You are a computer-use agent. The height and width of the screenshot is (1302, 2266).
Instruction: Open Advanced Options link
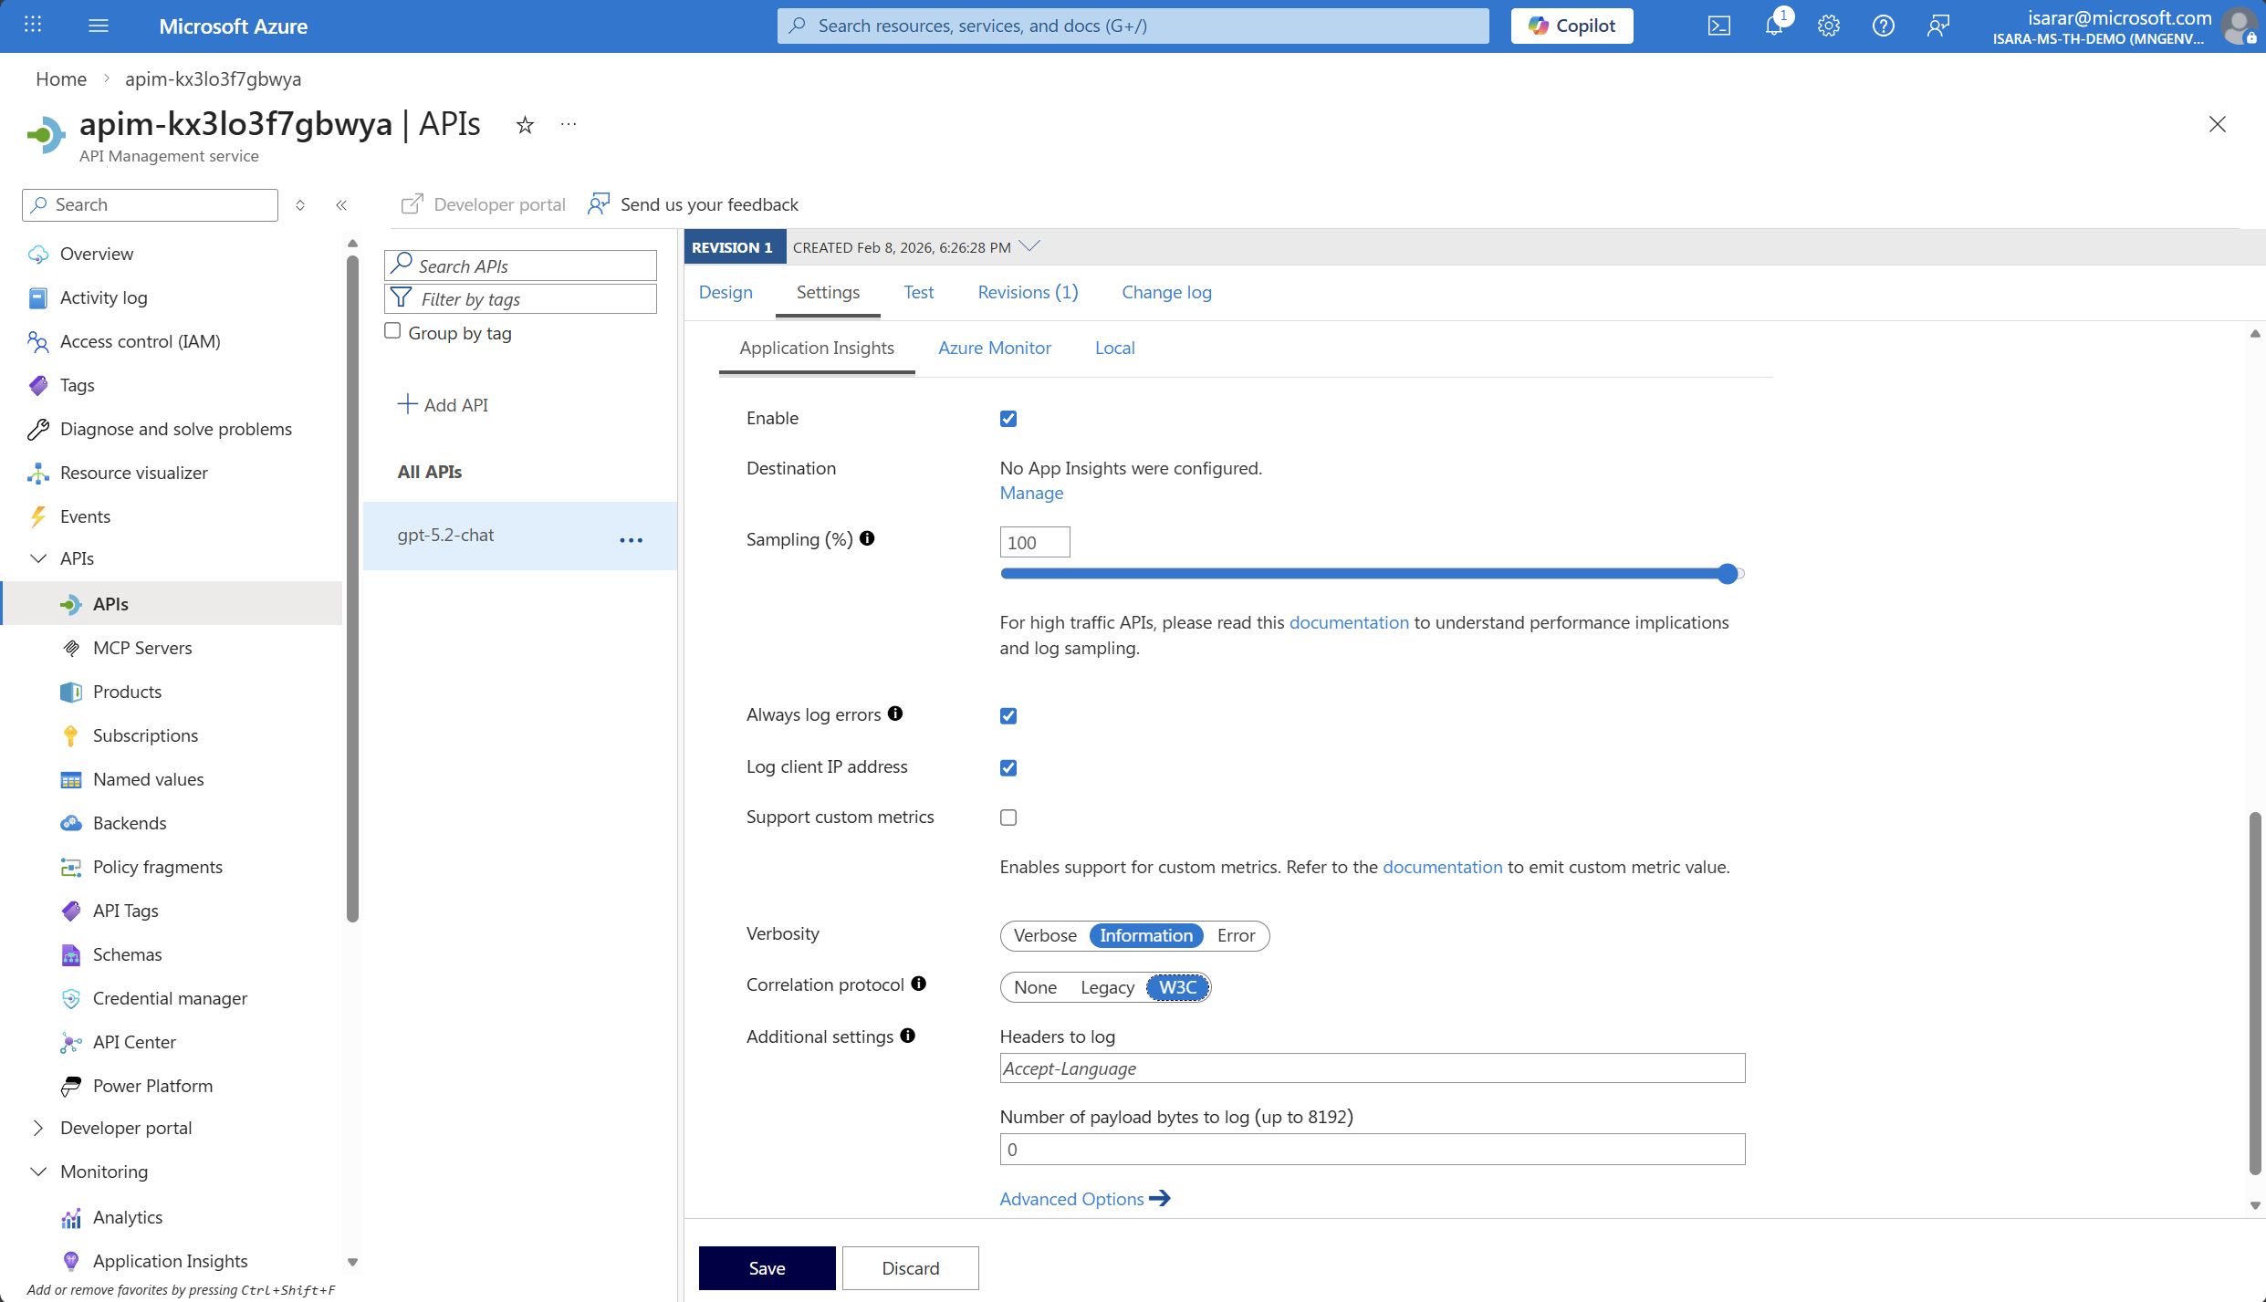(1084, 1198)
